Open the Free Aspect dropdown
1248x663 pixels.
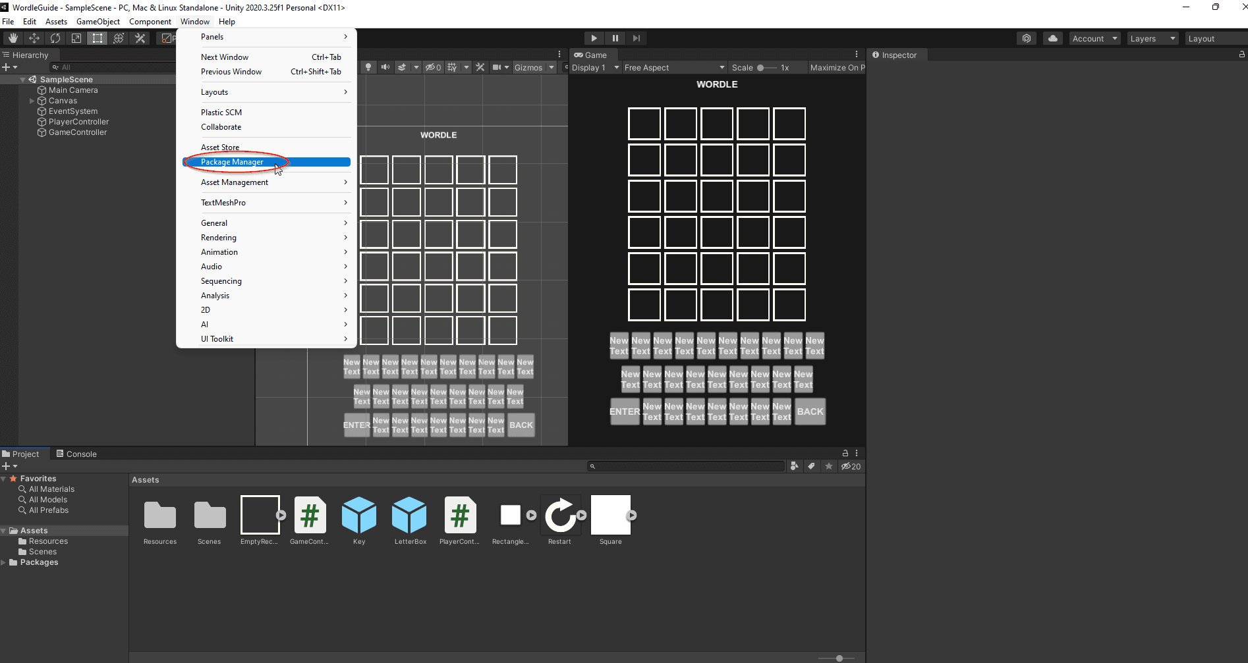click(x=674, y=67)
